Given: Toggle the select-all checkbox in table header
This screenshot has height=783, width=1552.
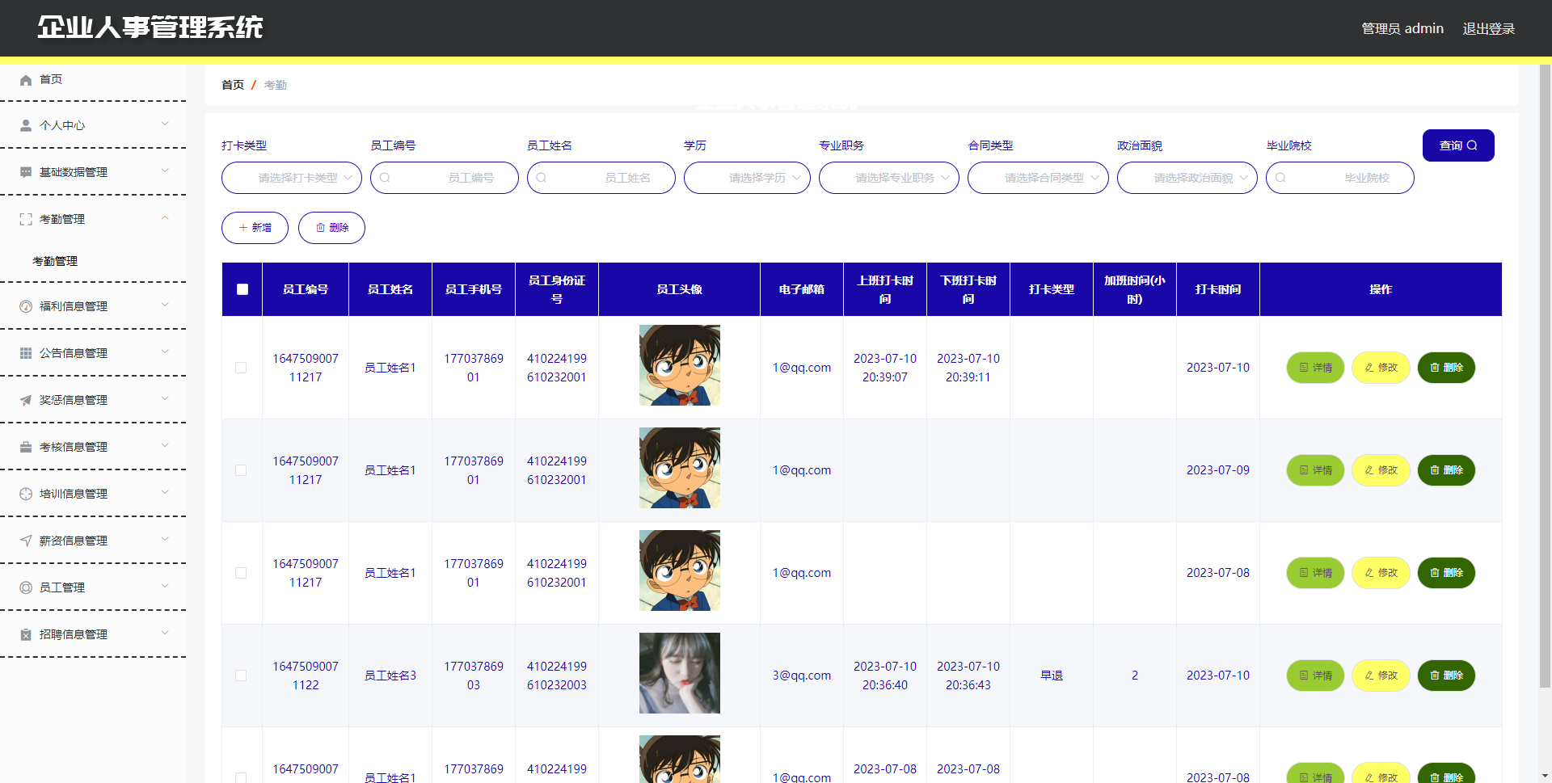Looking at the screenshot, I should 242,289.
